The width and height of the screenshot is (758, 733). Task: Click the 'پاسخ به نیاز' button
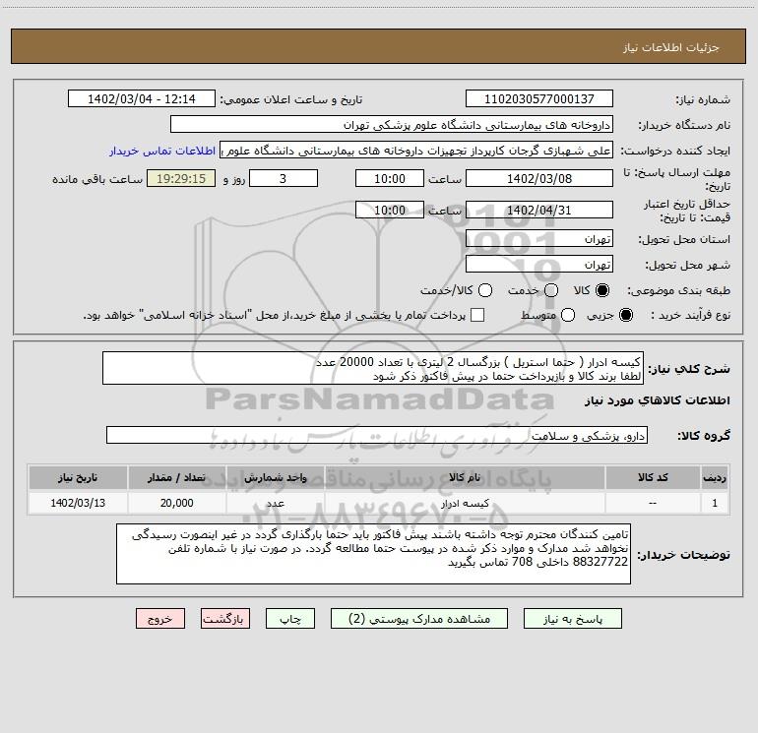coord(572,619)
